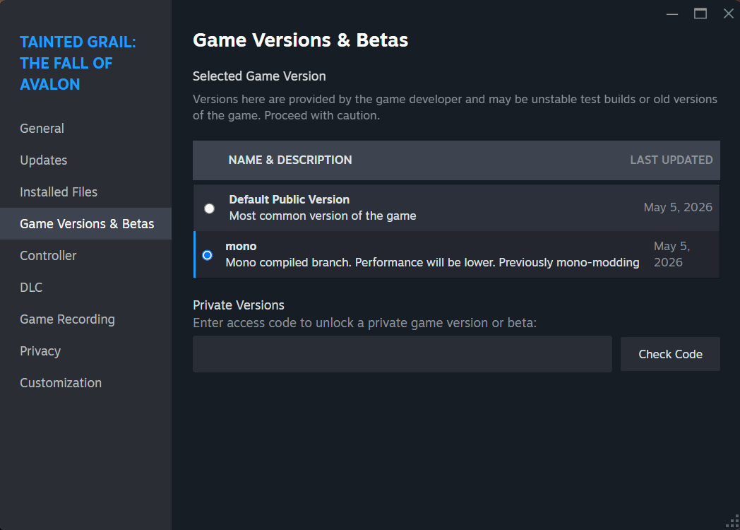
Task: Open the Updates settings tab
Action: 85,160
